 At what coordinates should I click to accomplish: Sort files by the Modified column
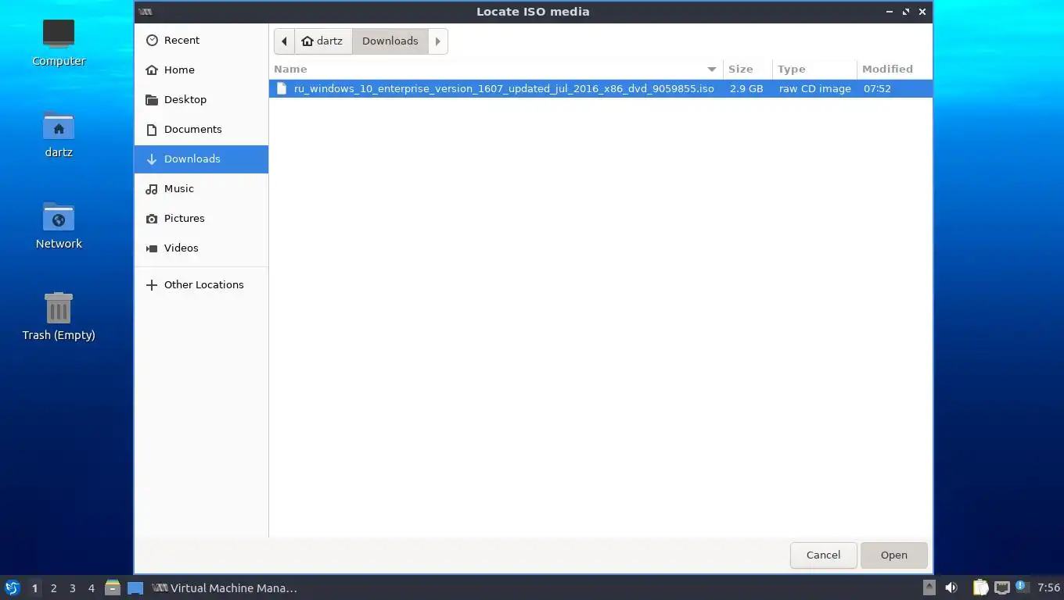[894, 69]
